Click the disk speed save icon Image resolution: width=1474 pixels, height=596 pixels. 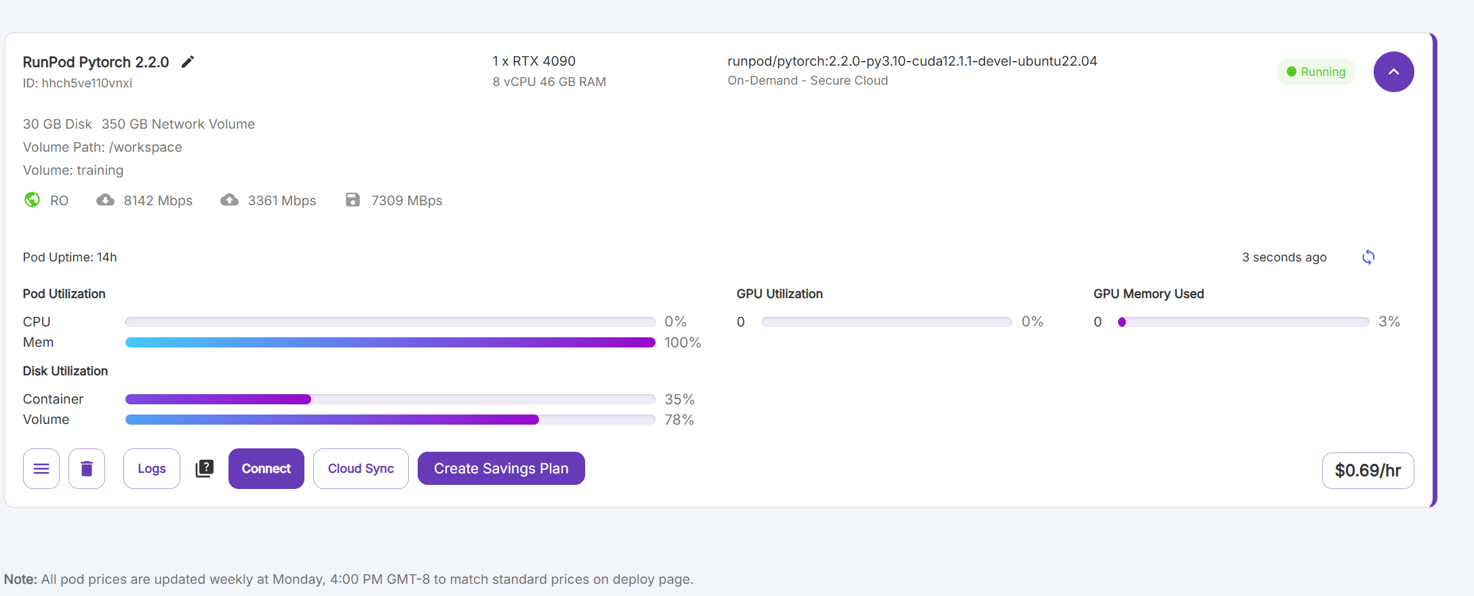click(353, 200)
